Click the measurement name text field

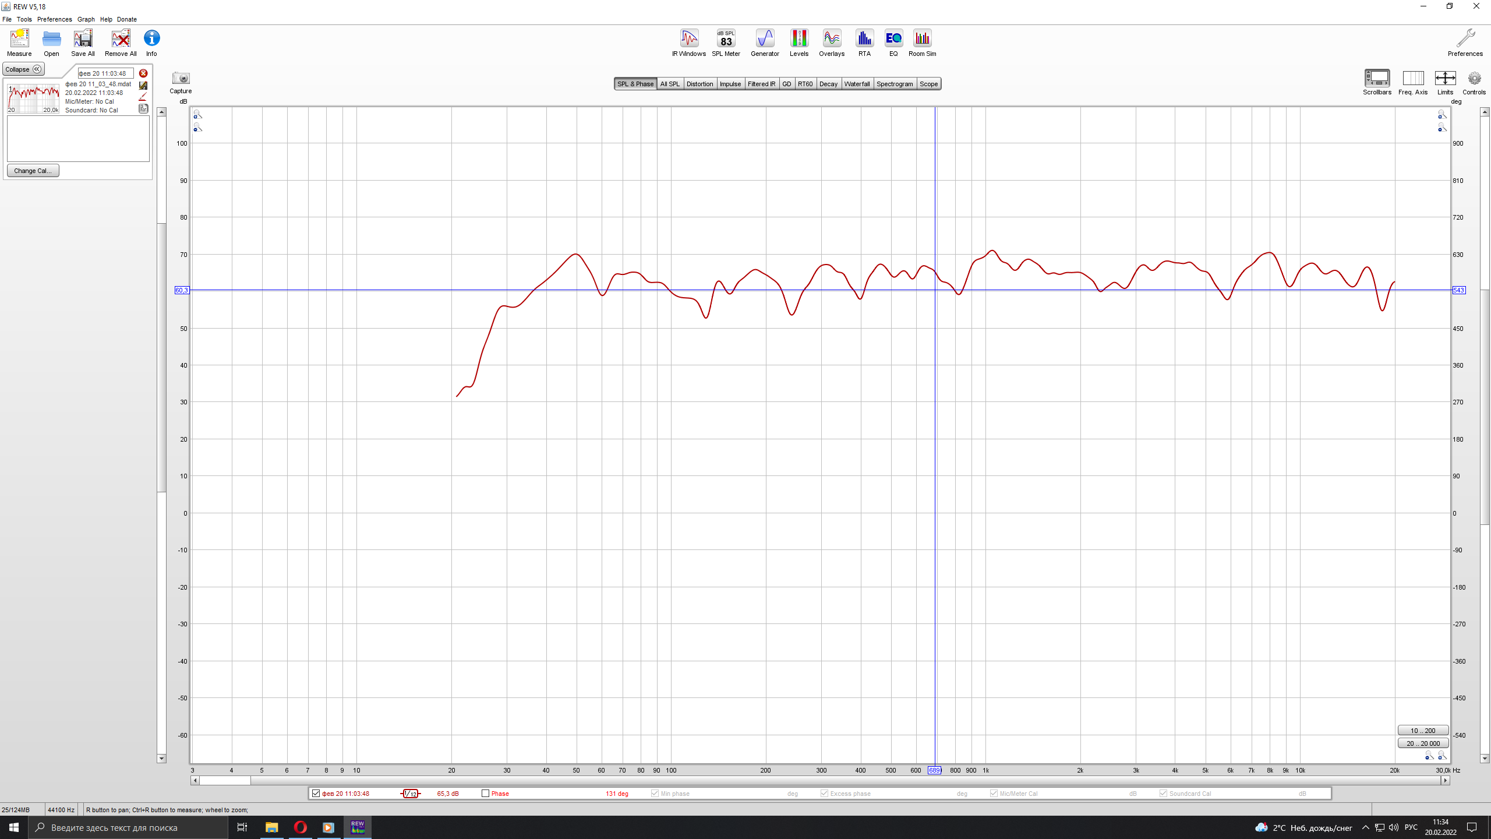105,73
